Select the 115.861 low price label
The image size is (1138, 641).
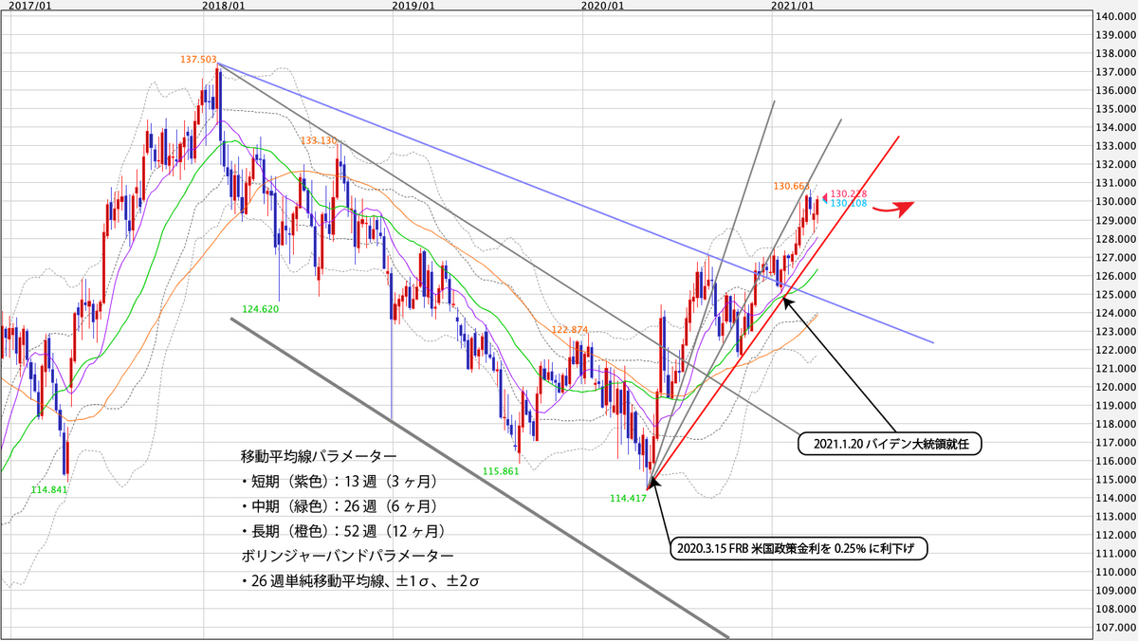pyautogui.click(x=500, y=470)
